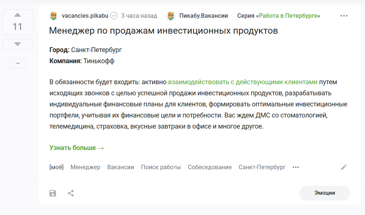
Task: Downvote the post with the down arrow
Action: 17,44
